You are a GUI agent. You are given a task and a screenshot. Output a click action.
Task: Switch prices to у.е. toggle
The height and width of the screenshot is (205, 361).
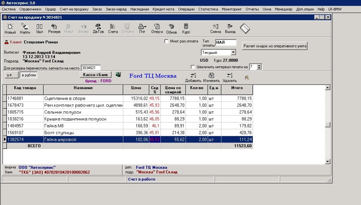[11, 75]
